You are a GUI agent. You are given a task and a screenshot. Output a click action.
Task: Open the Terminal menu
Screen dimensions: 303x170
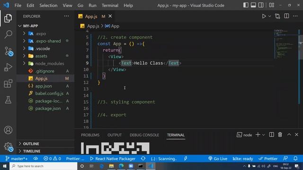point(110,5)
